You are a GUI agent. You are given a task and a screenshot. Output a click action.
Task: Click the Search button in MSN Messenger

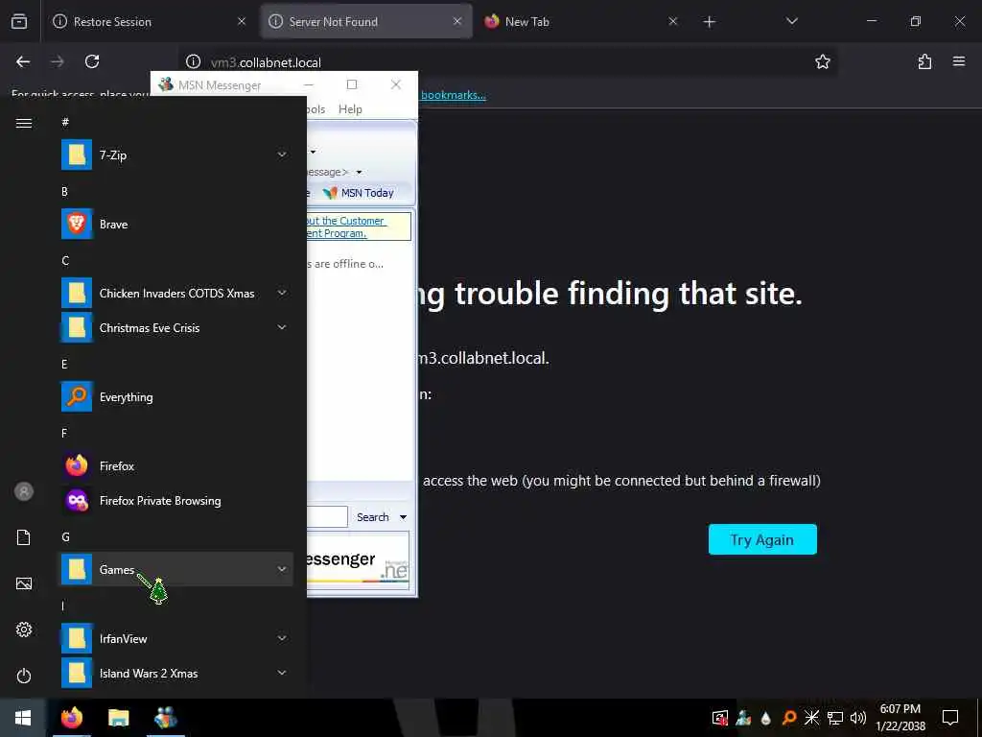click(373, 517)
